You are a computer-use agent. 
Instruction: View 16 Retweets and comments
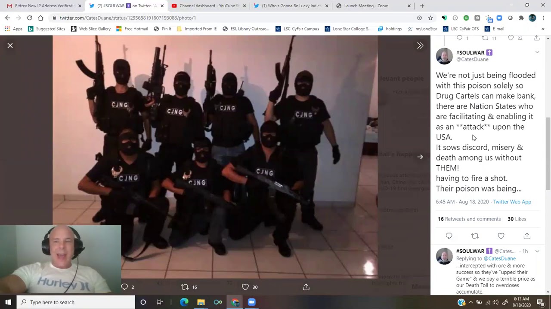[x=469, y=219]
